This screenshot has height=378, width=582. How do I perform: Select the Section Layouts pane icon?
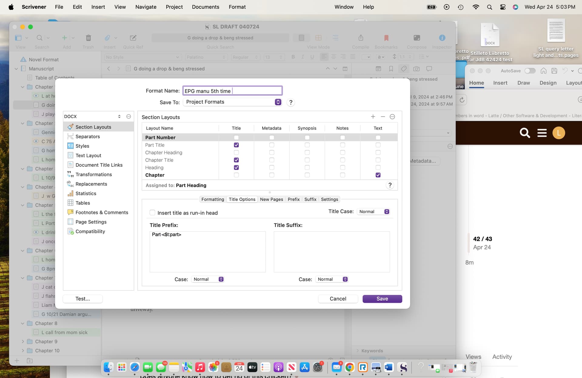70,127
